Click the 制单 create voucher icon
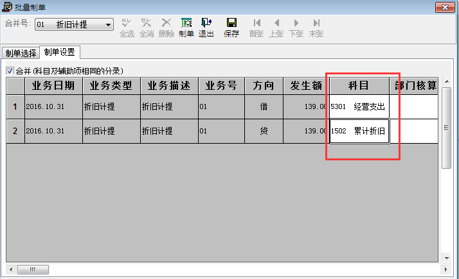The height and width of the screenshot is (279, 459). [x=186, y=27]
